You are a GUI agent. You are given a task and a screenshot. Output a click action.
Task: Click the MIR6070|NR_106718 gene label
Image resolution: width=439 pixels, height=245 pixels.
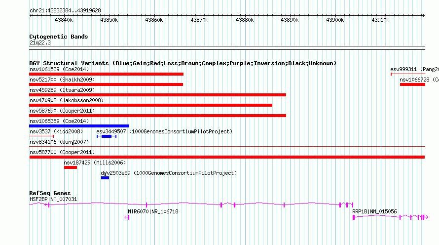coord(153,211)
